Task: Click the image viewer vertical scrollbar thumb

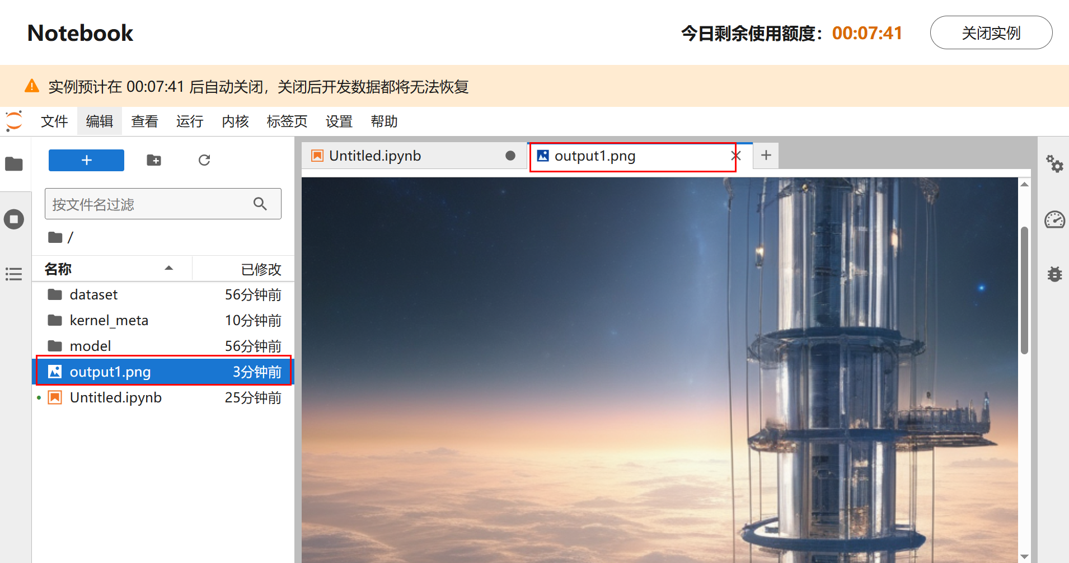Action: [1024, 290]
